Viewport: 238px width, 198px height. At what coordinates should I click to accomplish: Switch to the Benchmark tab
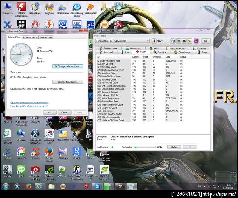[x=106, y=52]
